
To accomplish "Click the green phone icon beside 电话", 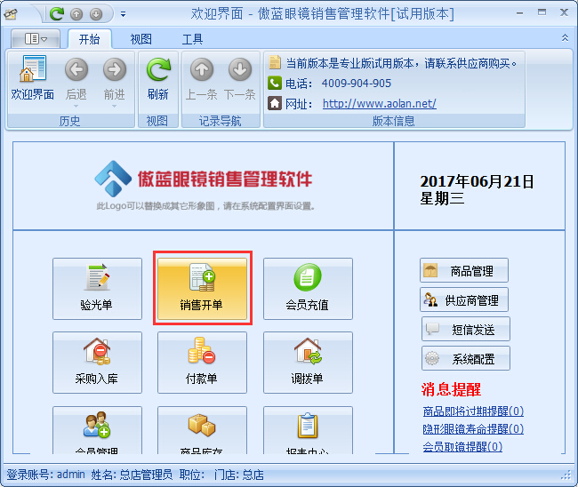I will (275, 83).
